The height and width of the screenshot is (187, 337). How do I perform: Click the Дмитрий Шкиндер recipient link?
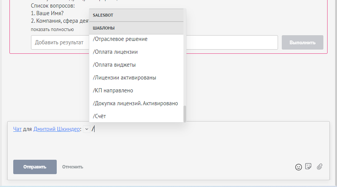(x=57, y=129)
